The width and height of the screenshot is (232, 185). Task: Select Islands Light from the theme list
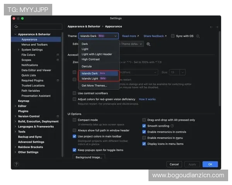(90, 78)
